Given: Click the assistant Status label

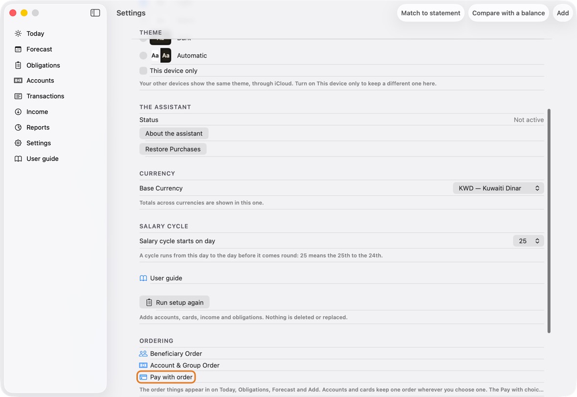Looking at the screenshot, I should 149,120.
